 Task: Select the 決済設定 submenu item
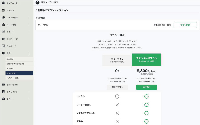10,68
